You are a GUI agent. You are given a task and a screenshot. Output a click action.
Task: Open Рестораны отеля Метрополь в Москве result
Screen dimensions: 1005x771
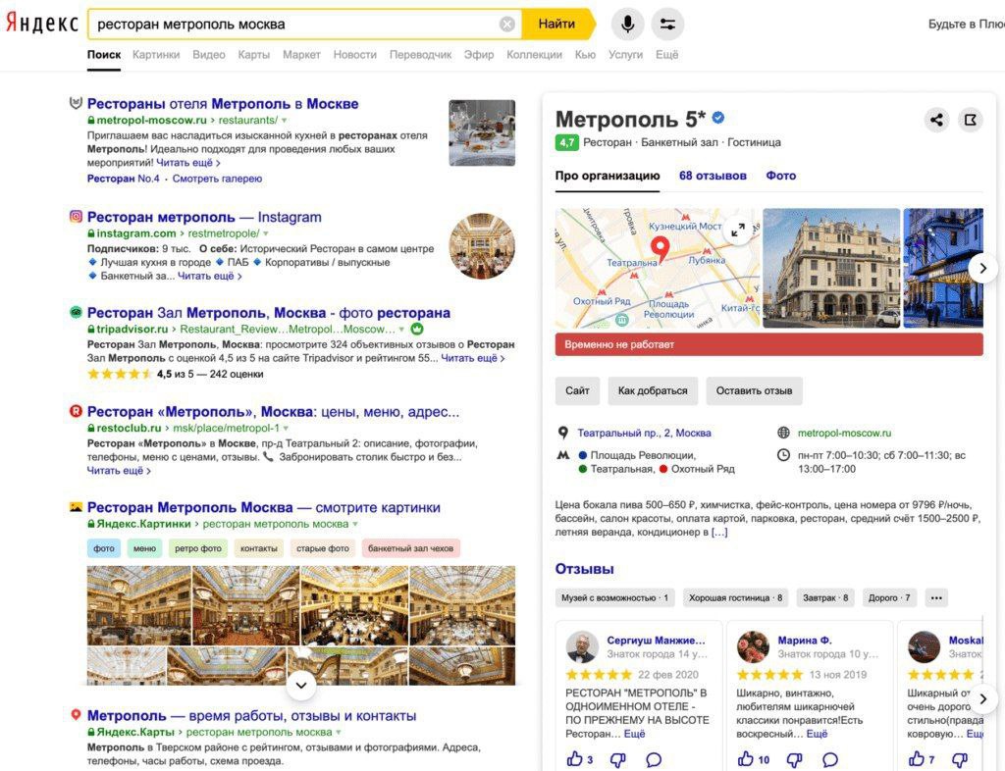tap(223, 104)
